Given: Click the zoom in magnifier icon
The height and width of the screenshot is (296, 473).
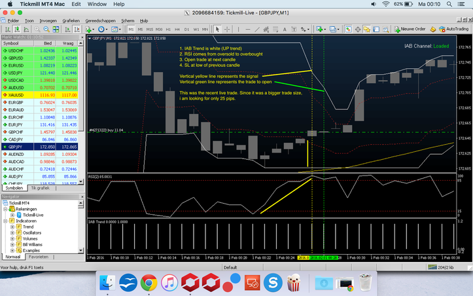Looking at the screenshot, I should pos(37,29).
